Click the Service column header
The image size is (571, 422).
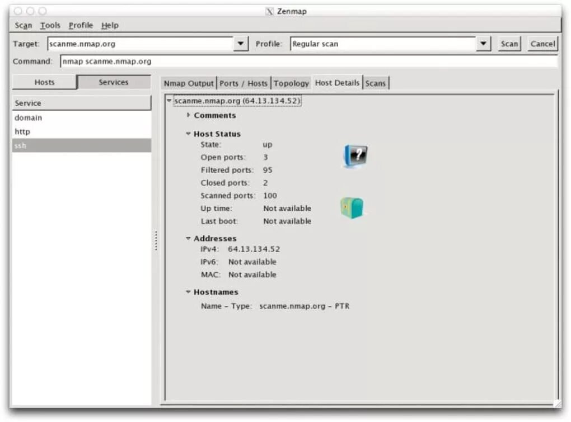[82, 103]
